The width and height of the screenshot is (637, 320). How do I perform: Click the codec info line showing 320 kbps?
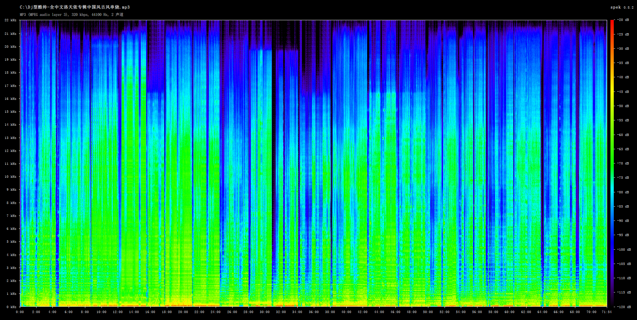(71, 15)
